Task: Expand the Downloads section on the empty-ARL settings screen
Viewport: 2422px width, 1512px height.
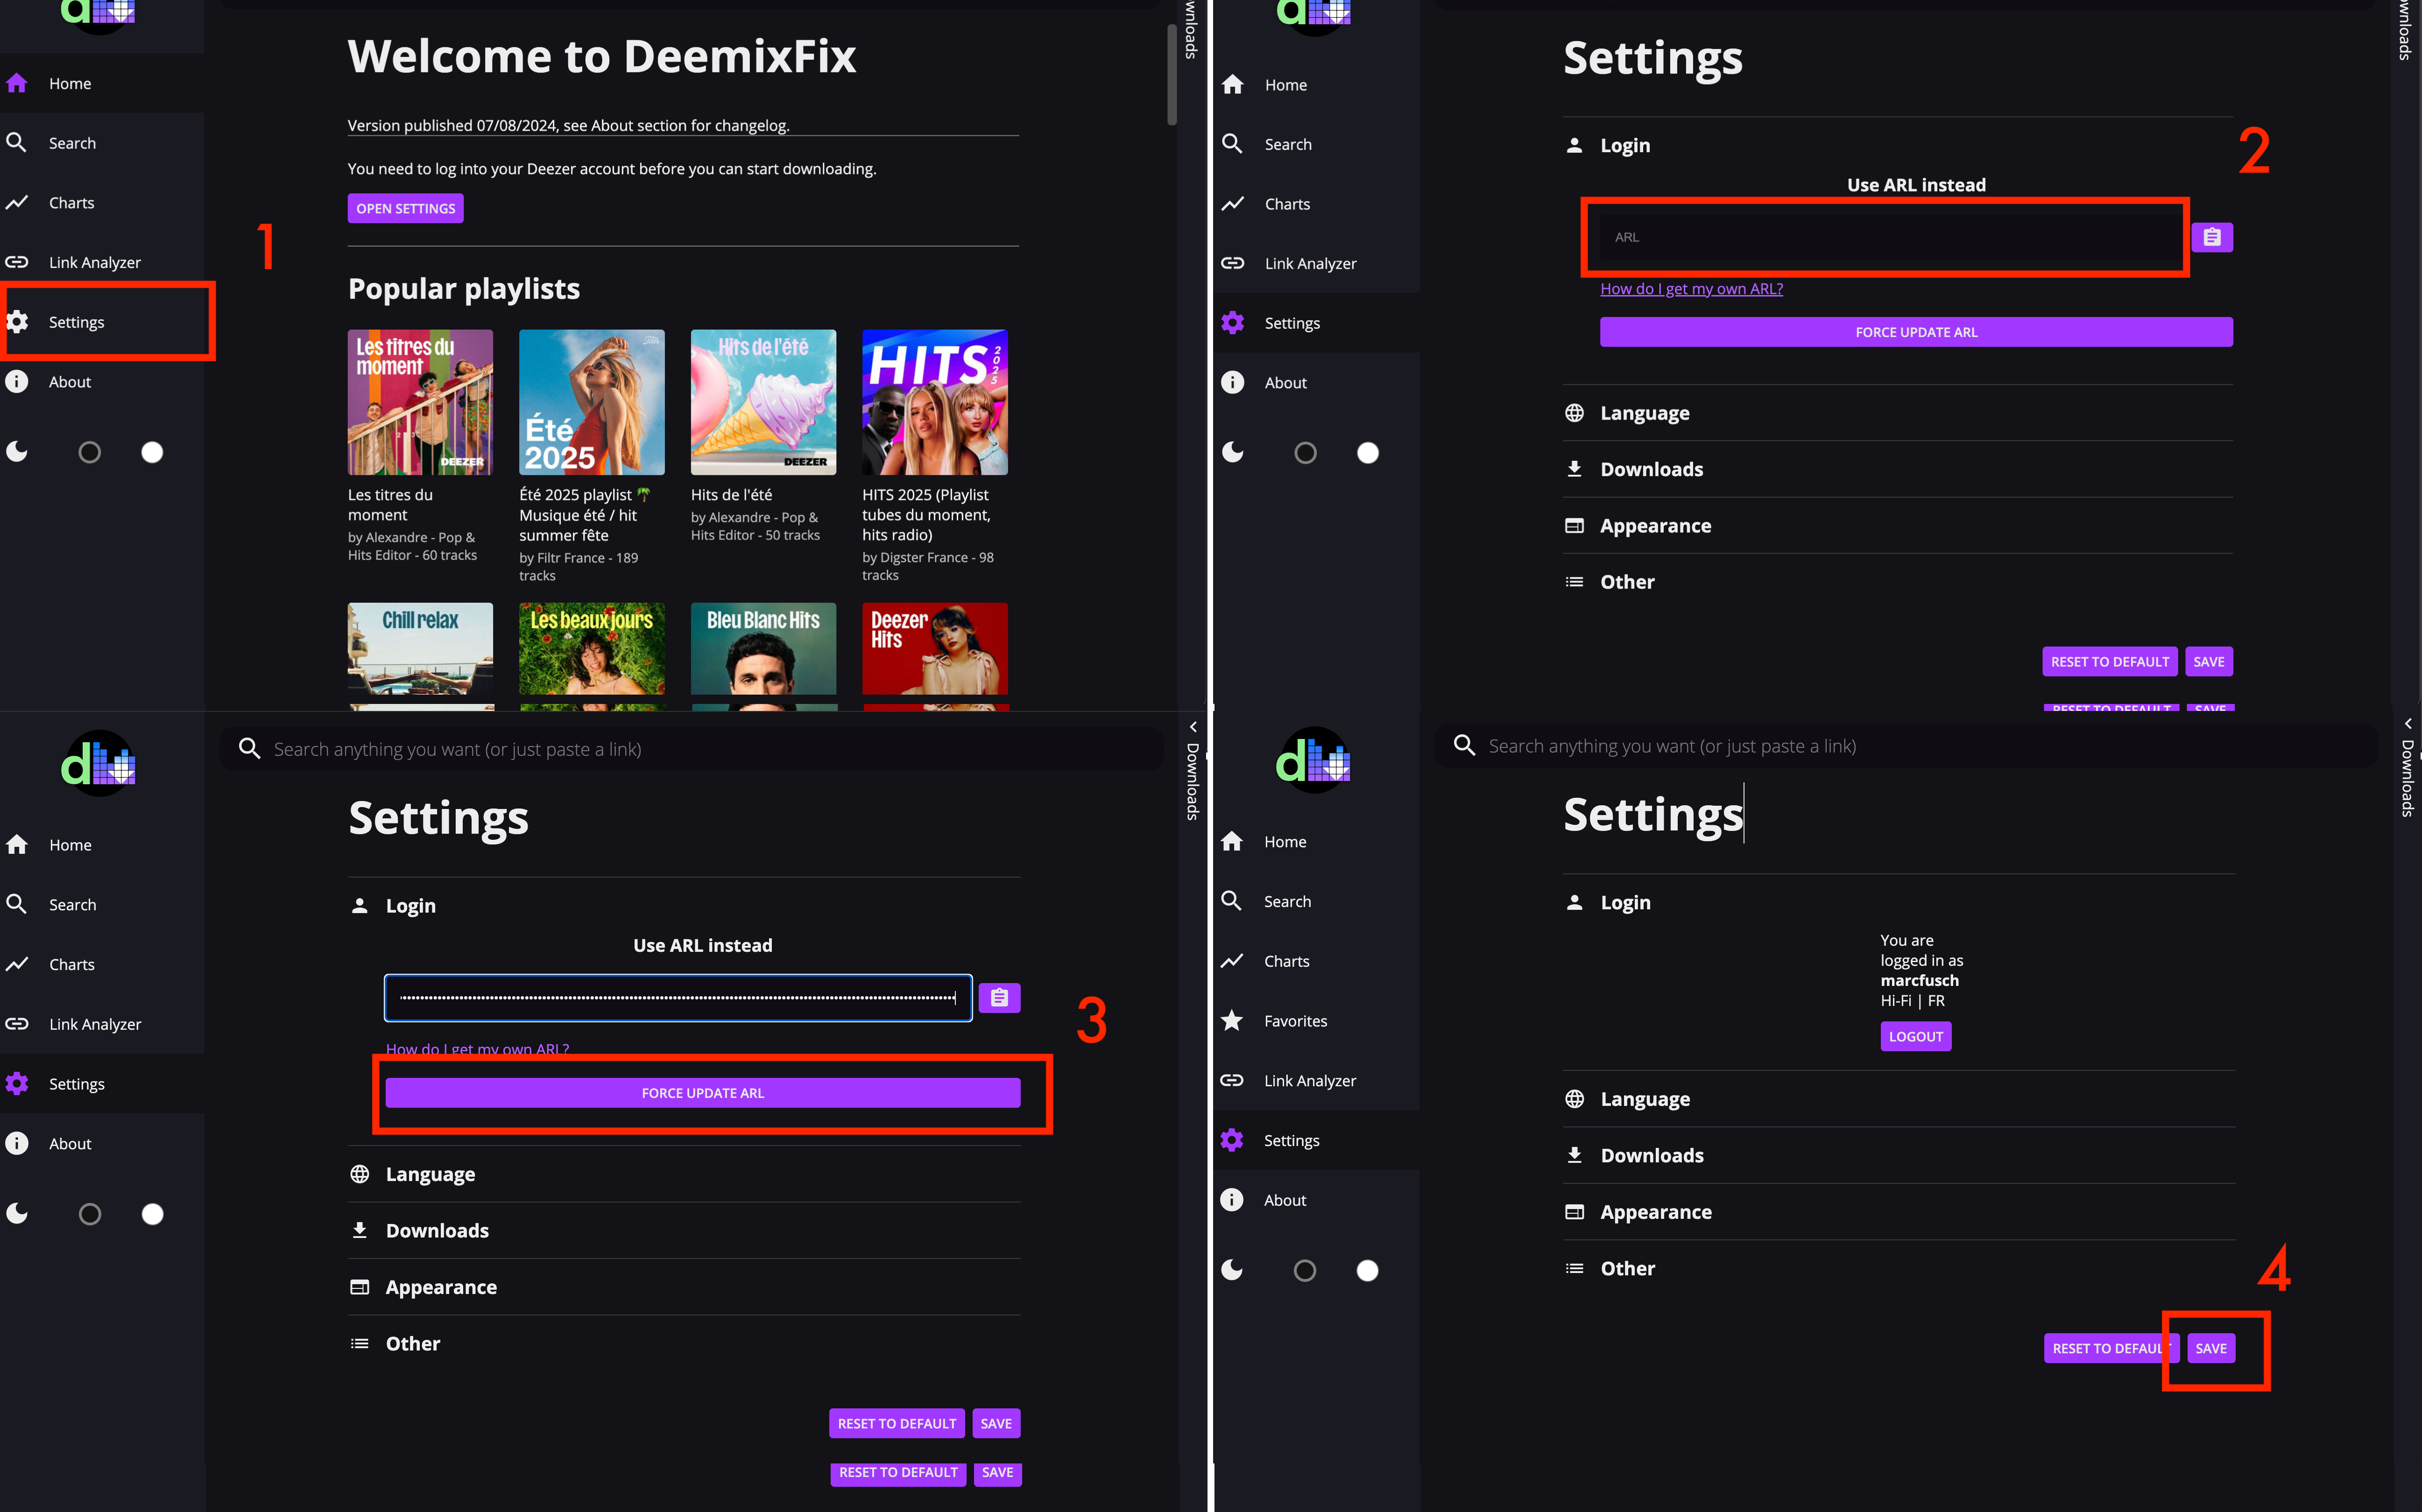Action: pos(1898,469)
